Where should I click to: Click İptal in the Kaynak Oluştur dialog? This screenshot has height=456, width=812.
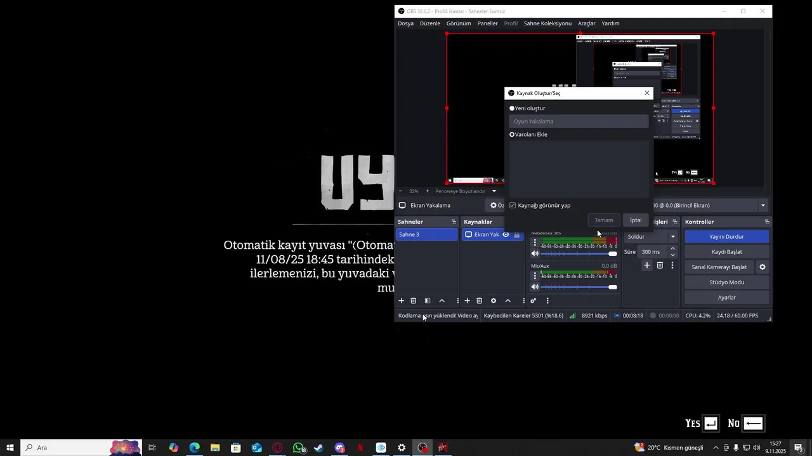[636, 220]
